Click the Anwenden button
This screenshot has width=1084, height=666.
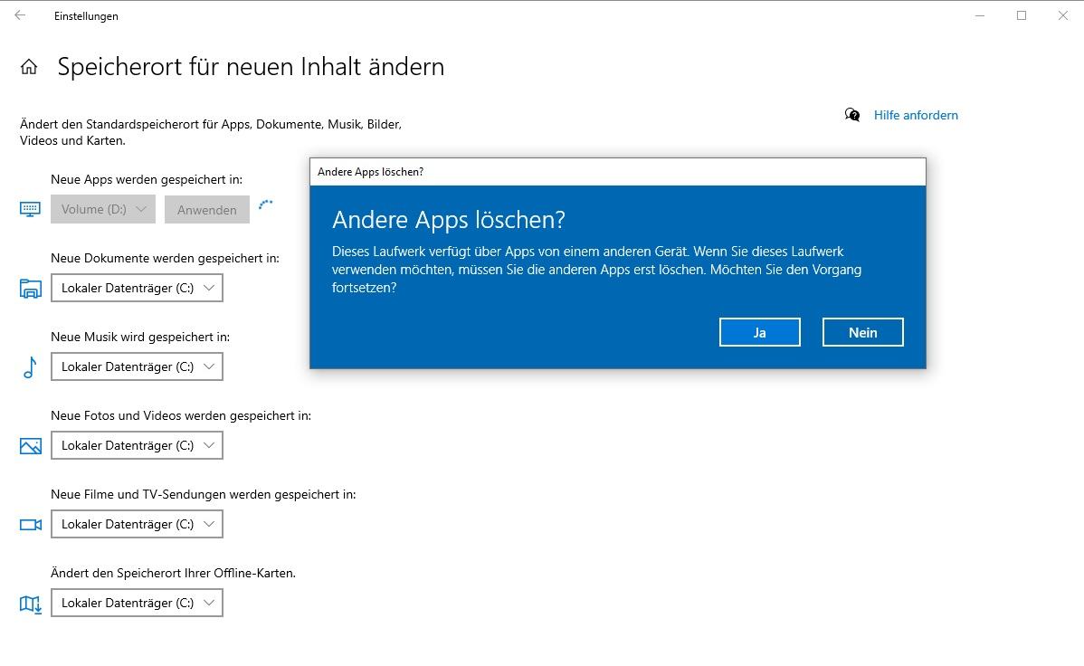(x=206, y=210)
